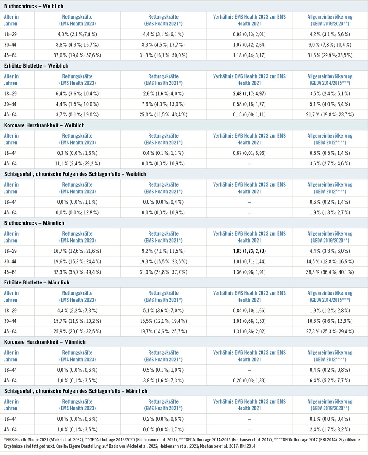Viewport: 368px width, 455px height.
Task: Select the value "38,3 % (36,4 %; 40,1 %)"
Action: pos(330,271)
